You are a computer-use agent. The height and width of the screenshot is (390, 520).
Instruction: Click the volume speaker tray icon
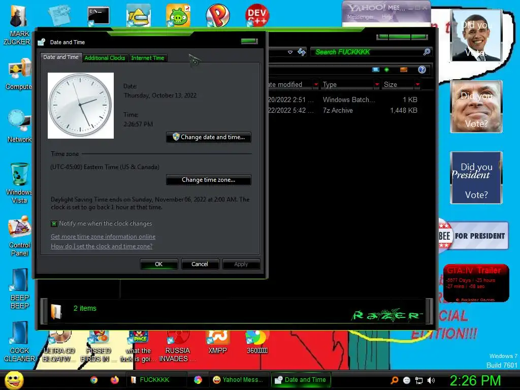431,380
